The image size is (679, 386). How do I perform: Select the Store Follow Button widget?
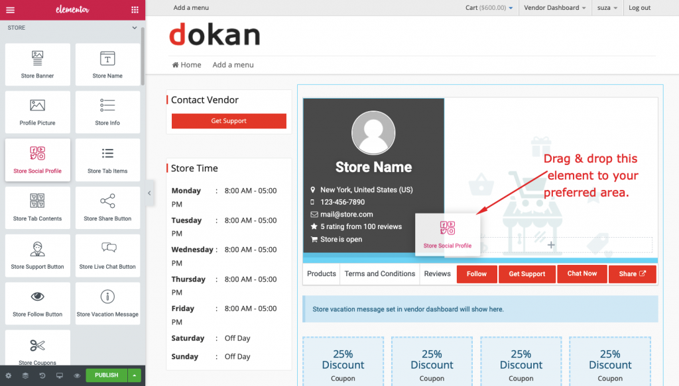(38, 303)
